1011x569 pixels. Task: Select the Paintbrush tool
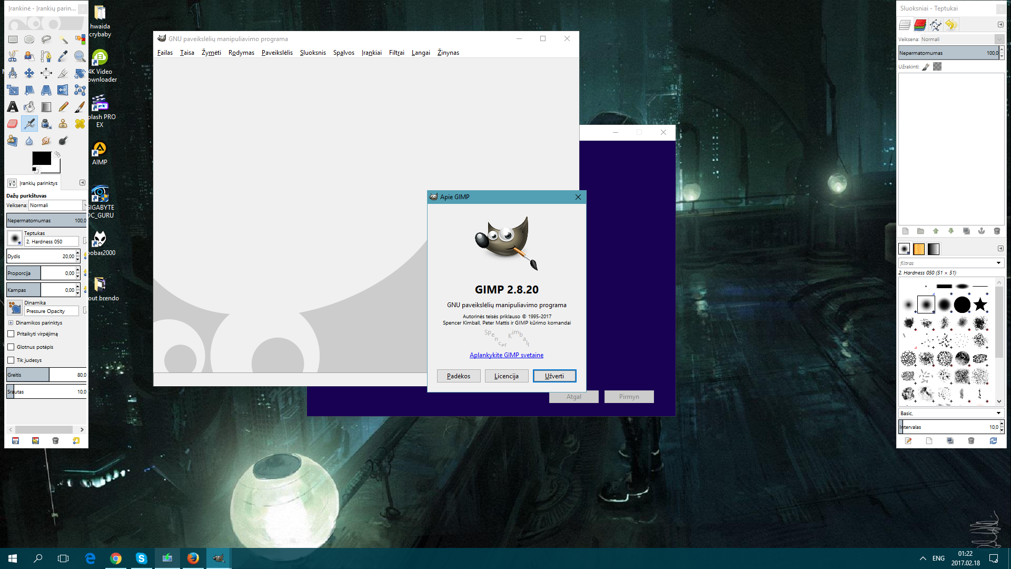[80, 107]
